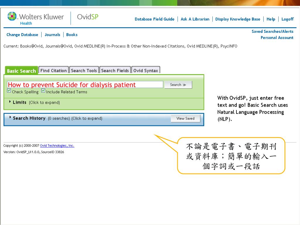Follow the Ovid Technologies, Inc. link

[x=57, y=146]
